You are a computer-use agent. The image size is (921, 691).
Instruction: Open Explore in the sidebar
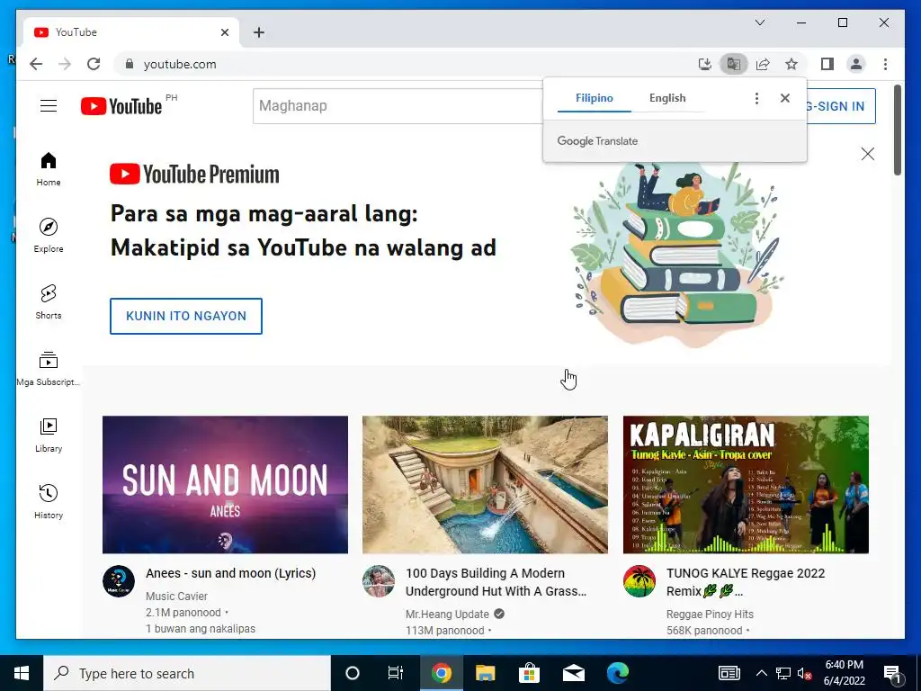[x=49, y=236]
